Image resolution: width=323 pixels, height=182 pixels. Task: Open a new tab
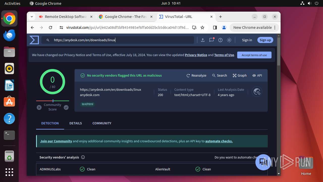[221, 17]
